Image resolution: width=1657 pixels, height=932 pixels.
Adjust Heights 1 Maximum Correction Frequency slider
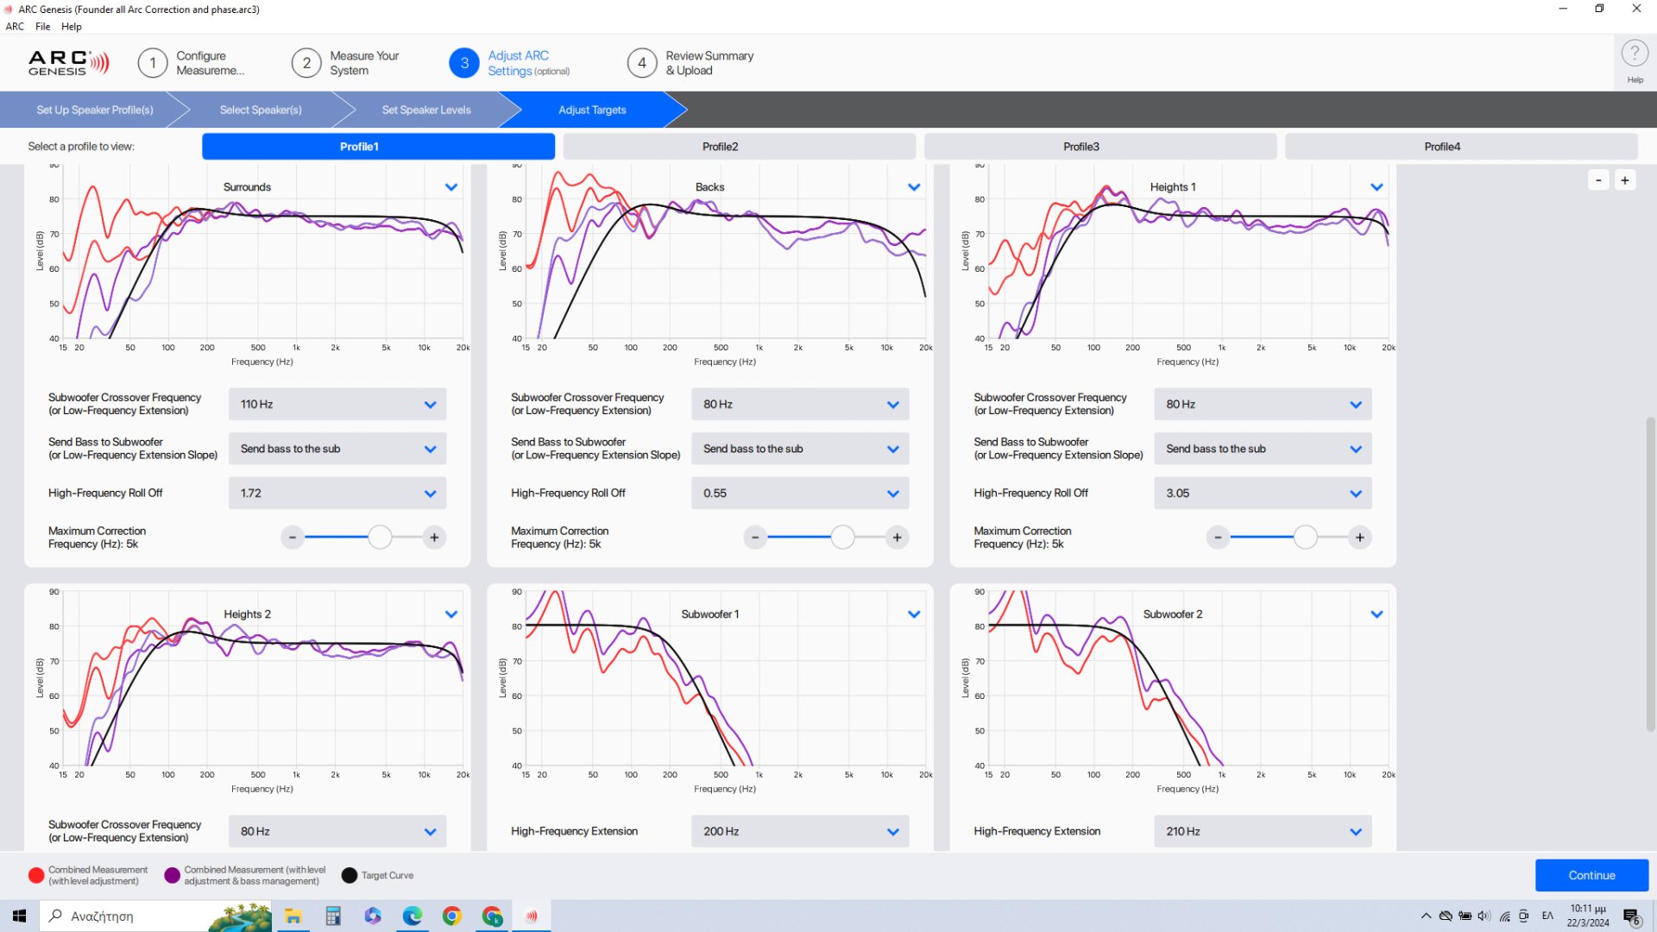coord(1305,538)
